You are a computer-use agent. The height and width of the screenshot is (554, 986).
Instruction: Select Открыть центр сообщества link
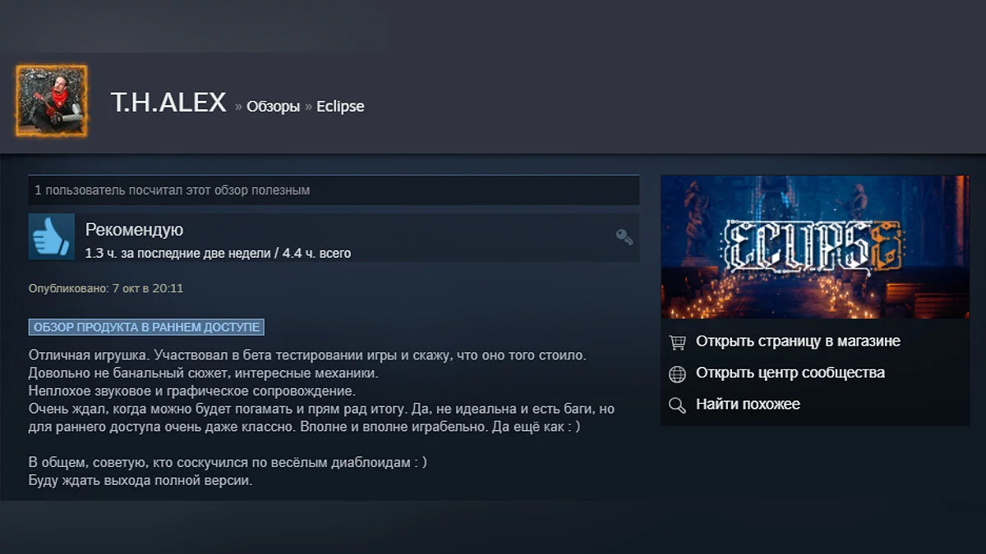pyautogui.click(x=790, y=373)
